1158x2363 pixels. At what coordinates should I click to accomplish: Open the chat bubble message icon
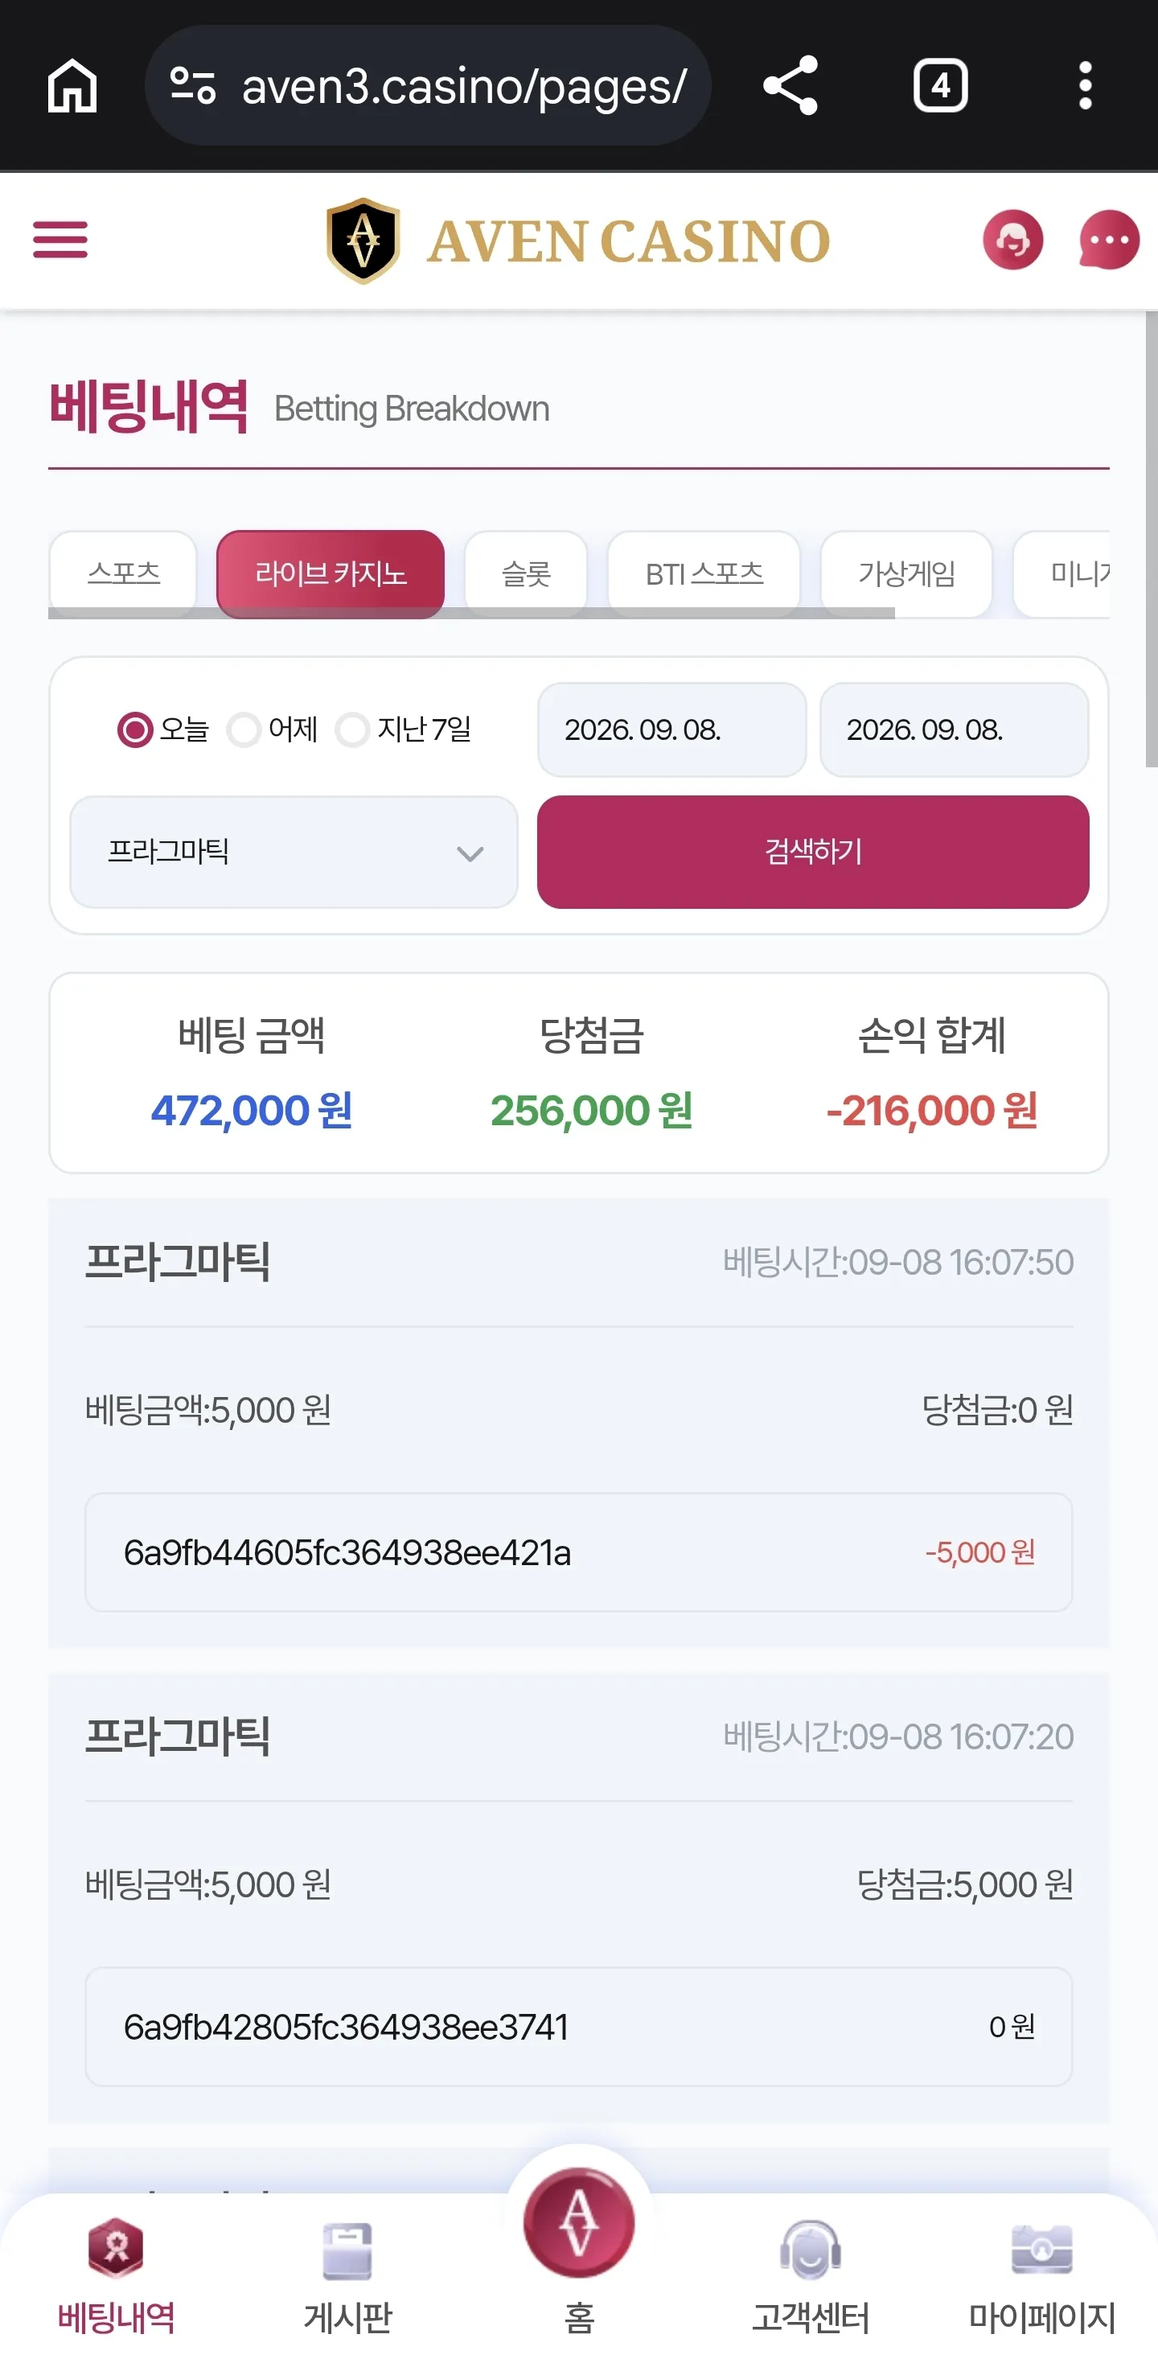point(1108,240)
